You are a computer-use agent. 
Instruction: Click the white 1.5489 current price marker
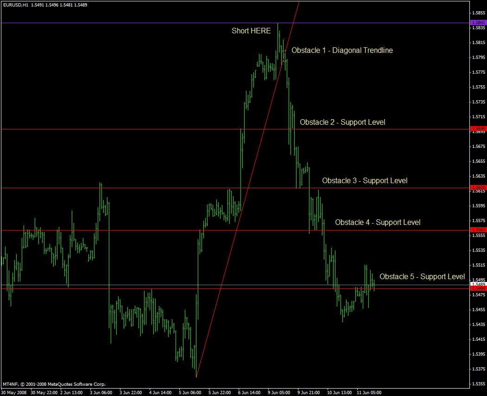478,283
